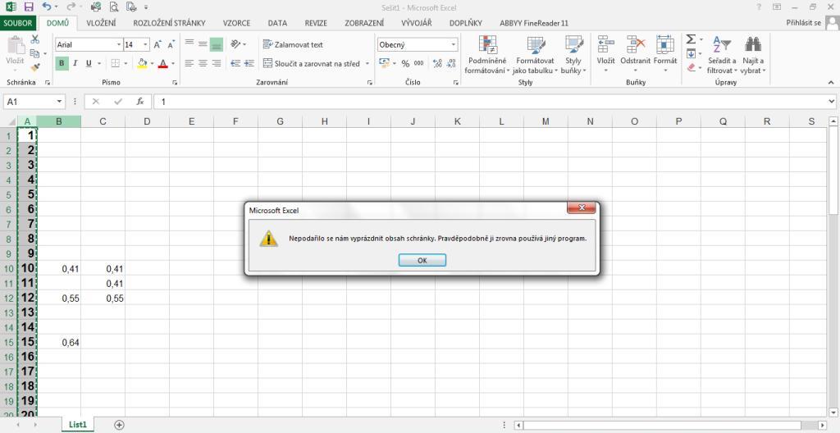Save the workbook from quick access toolbar
This screenshot has height=433, width=840.
[x=29, y=7]
